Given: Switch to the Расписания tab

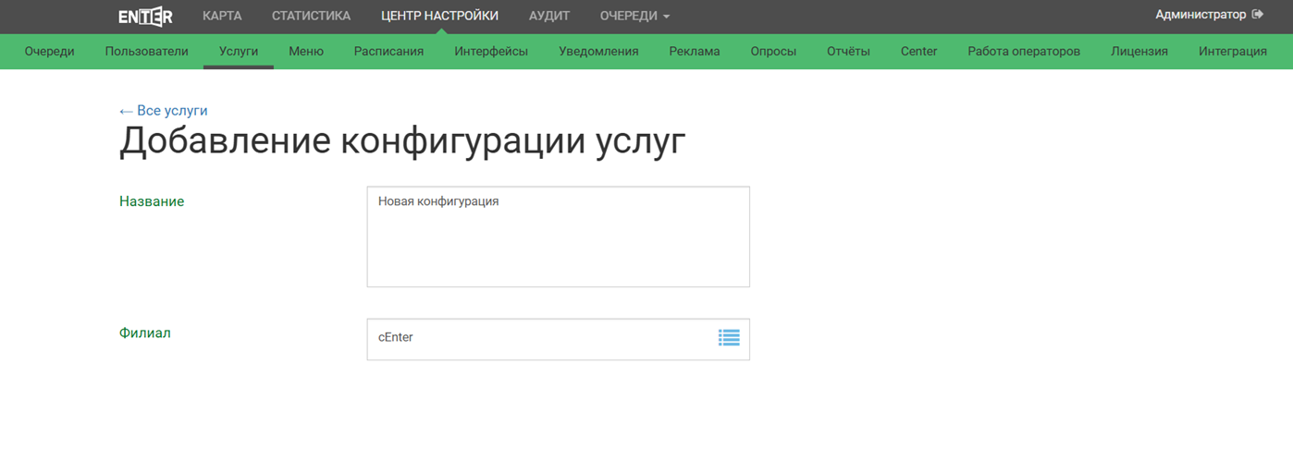Looking at the screenshot, I should pos(388,52).
